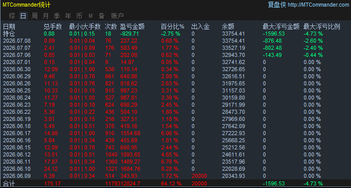Select the 2026.06.23 date row

pos(17,105)
